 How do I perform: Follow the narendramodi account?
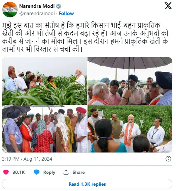66,14
